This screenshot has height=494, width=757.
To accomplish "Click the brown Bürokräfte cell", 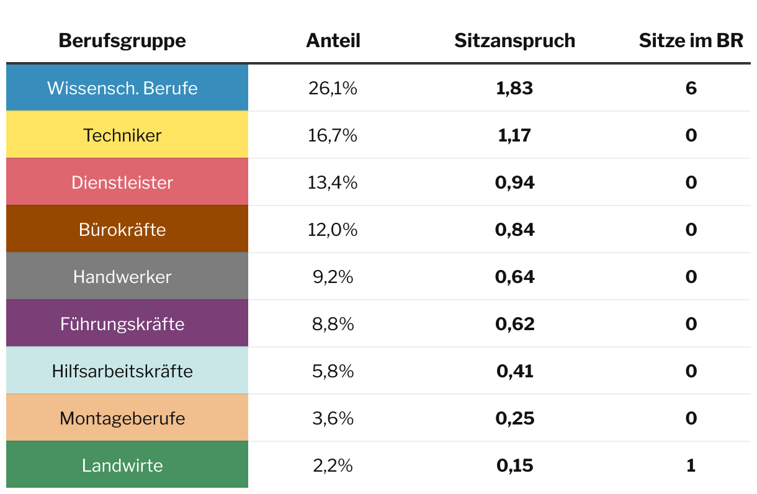I will pos(122,230).
